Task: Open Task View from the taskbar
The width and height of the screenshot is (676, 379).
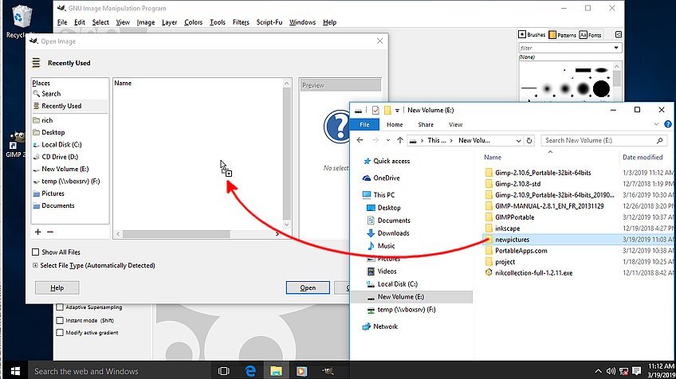Action: [x=224, y=371]
